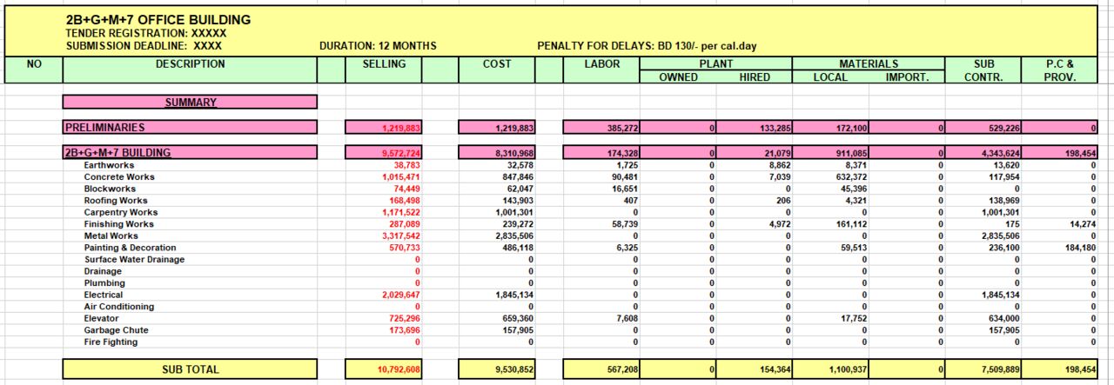Image resolution: width=1114 pixels, height=385 pixels.
Task: Select the 'SUB CONTR.' column header
Action: pos(983,70)
